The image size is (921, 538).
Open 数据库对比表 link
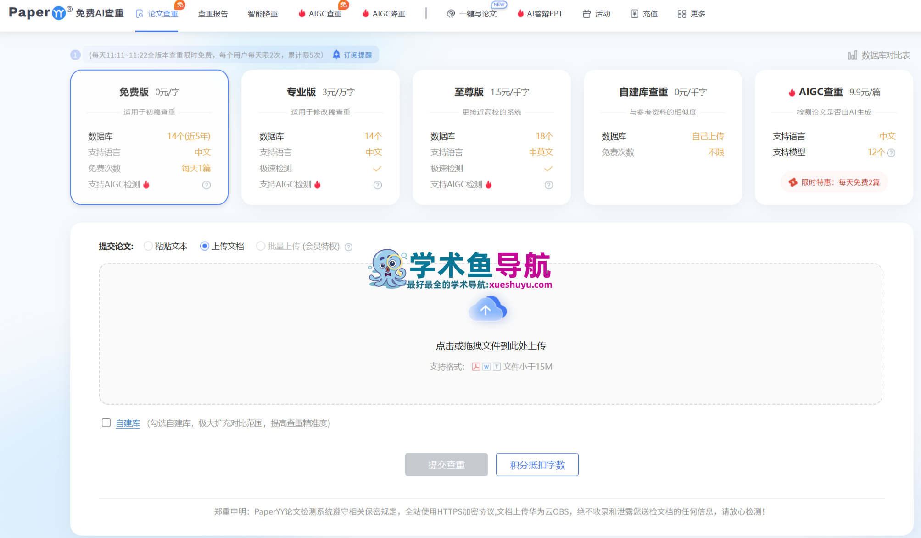[x=879, y=55]
